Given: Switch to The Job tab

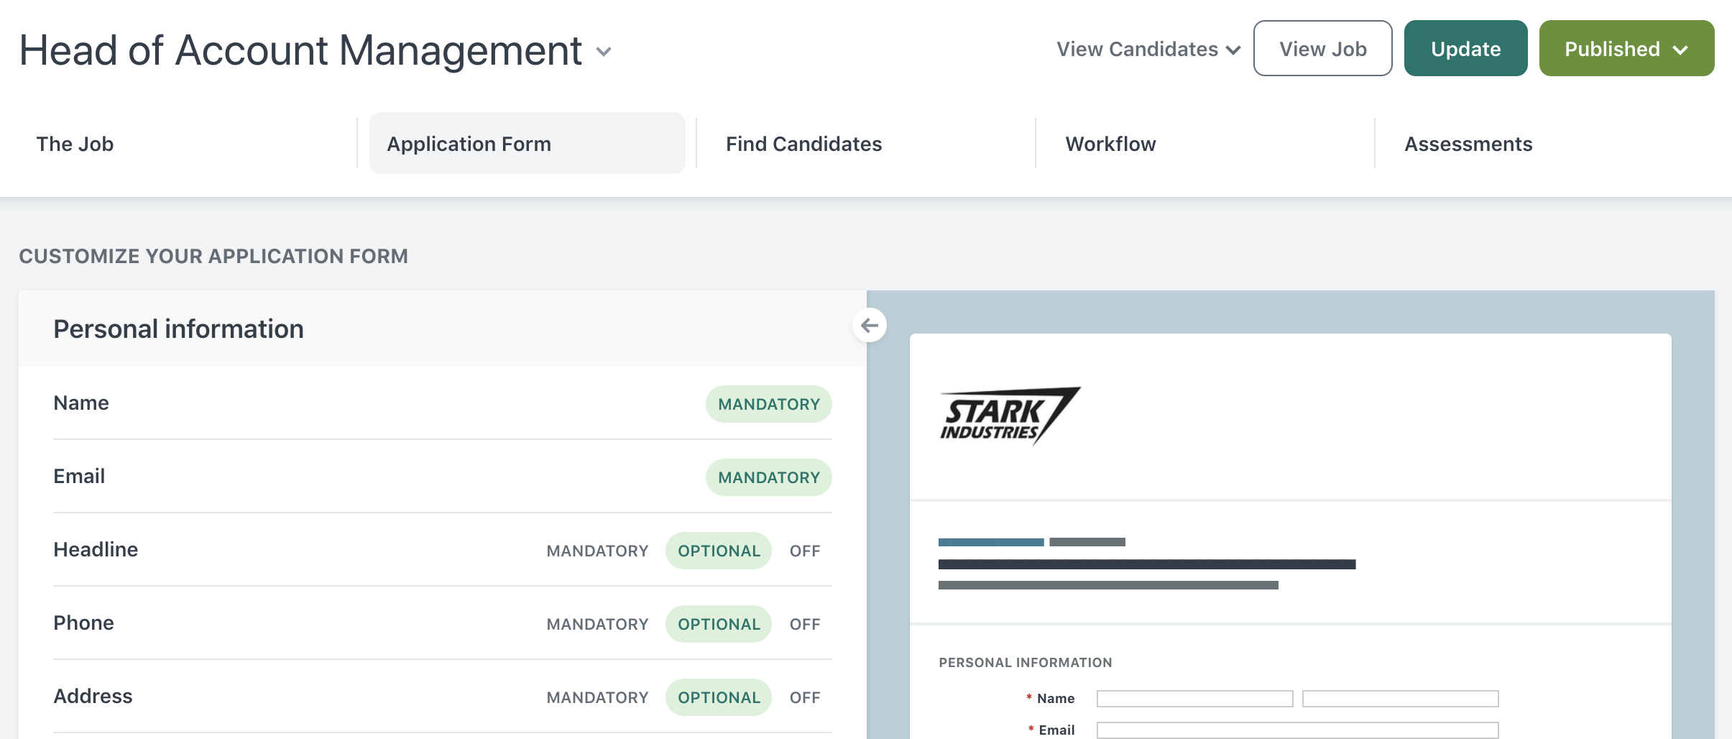Looking at the screenshot, I should (x=75, y=144).
